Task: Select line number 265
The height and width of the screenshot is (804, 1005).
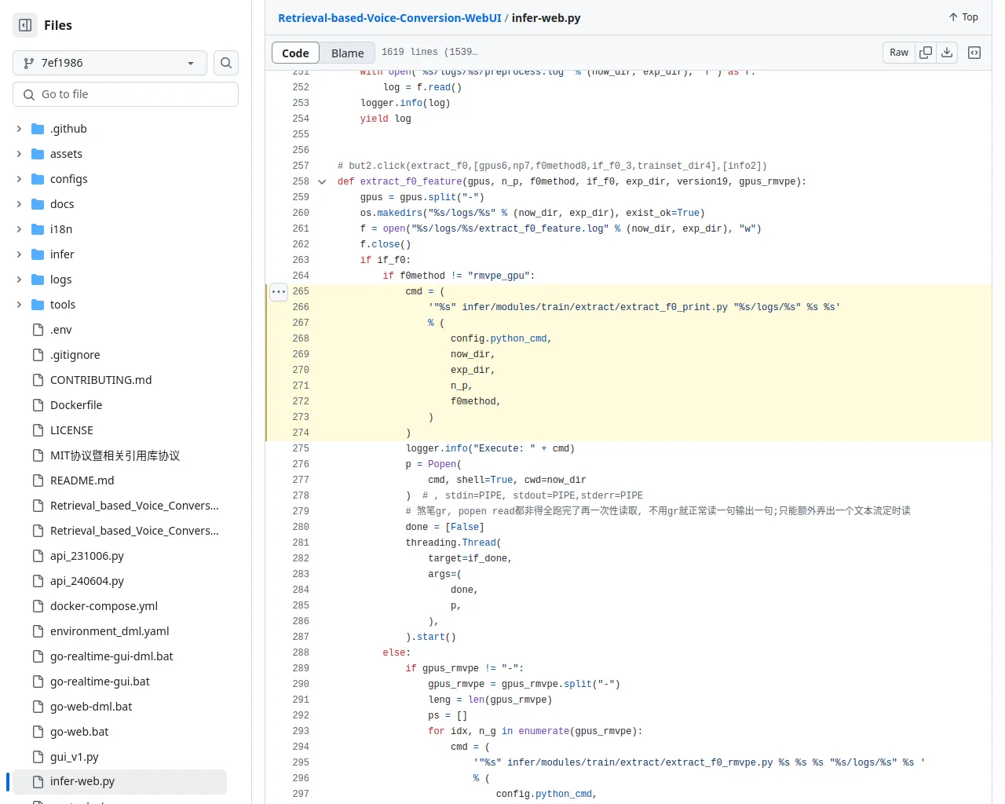Action: [301, 291]
